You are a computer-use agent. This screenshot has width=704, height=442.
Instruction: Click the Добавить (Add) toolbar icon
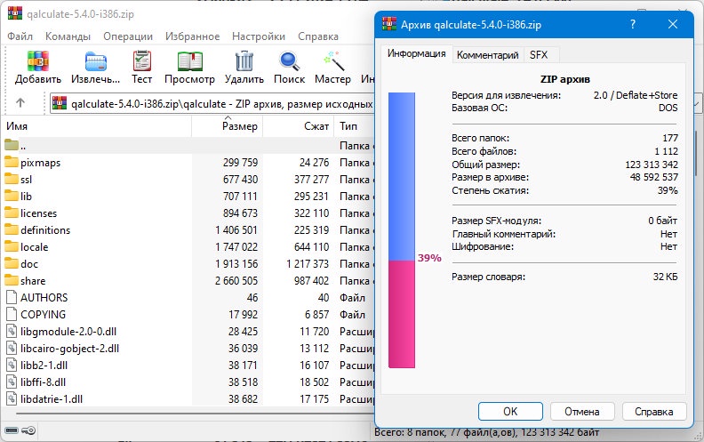37,61
